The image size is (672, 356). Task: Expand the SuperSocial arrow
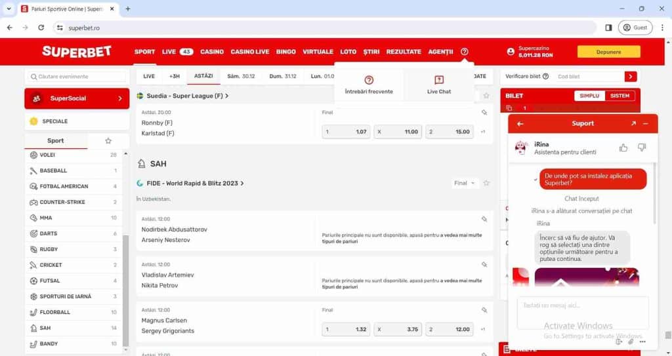click(x=120, y=98)
